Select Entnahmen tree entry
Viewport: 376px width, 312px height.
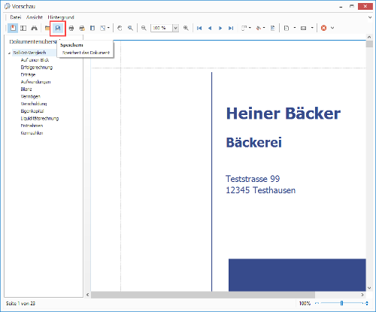[32, 126]
